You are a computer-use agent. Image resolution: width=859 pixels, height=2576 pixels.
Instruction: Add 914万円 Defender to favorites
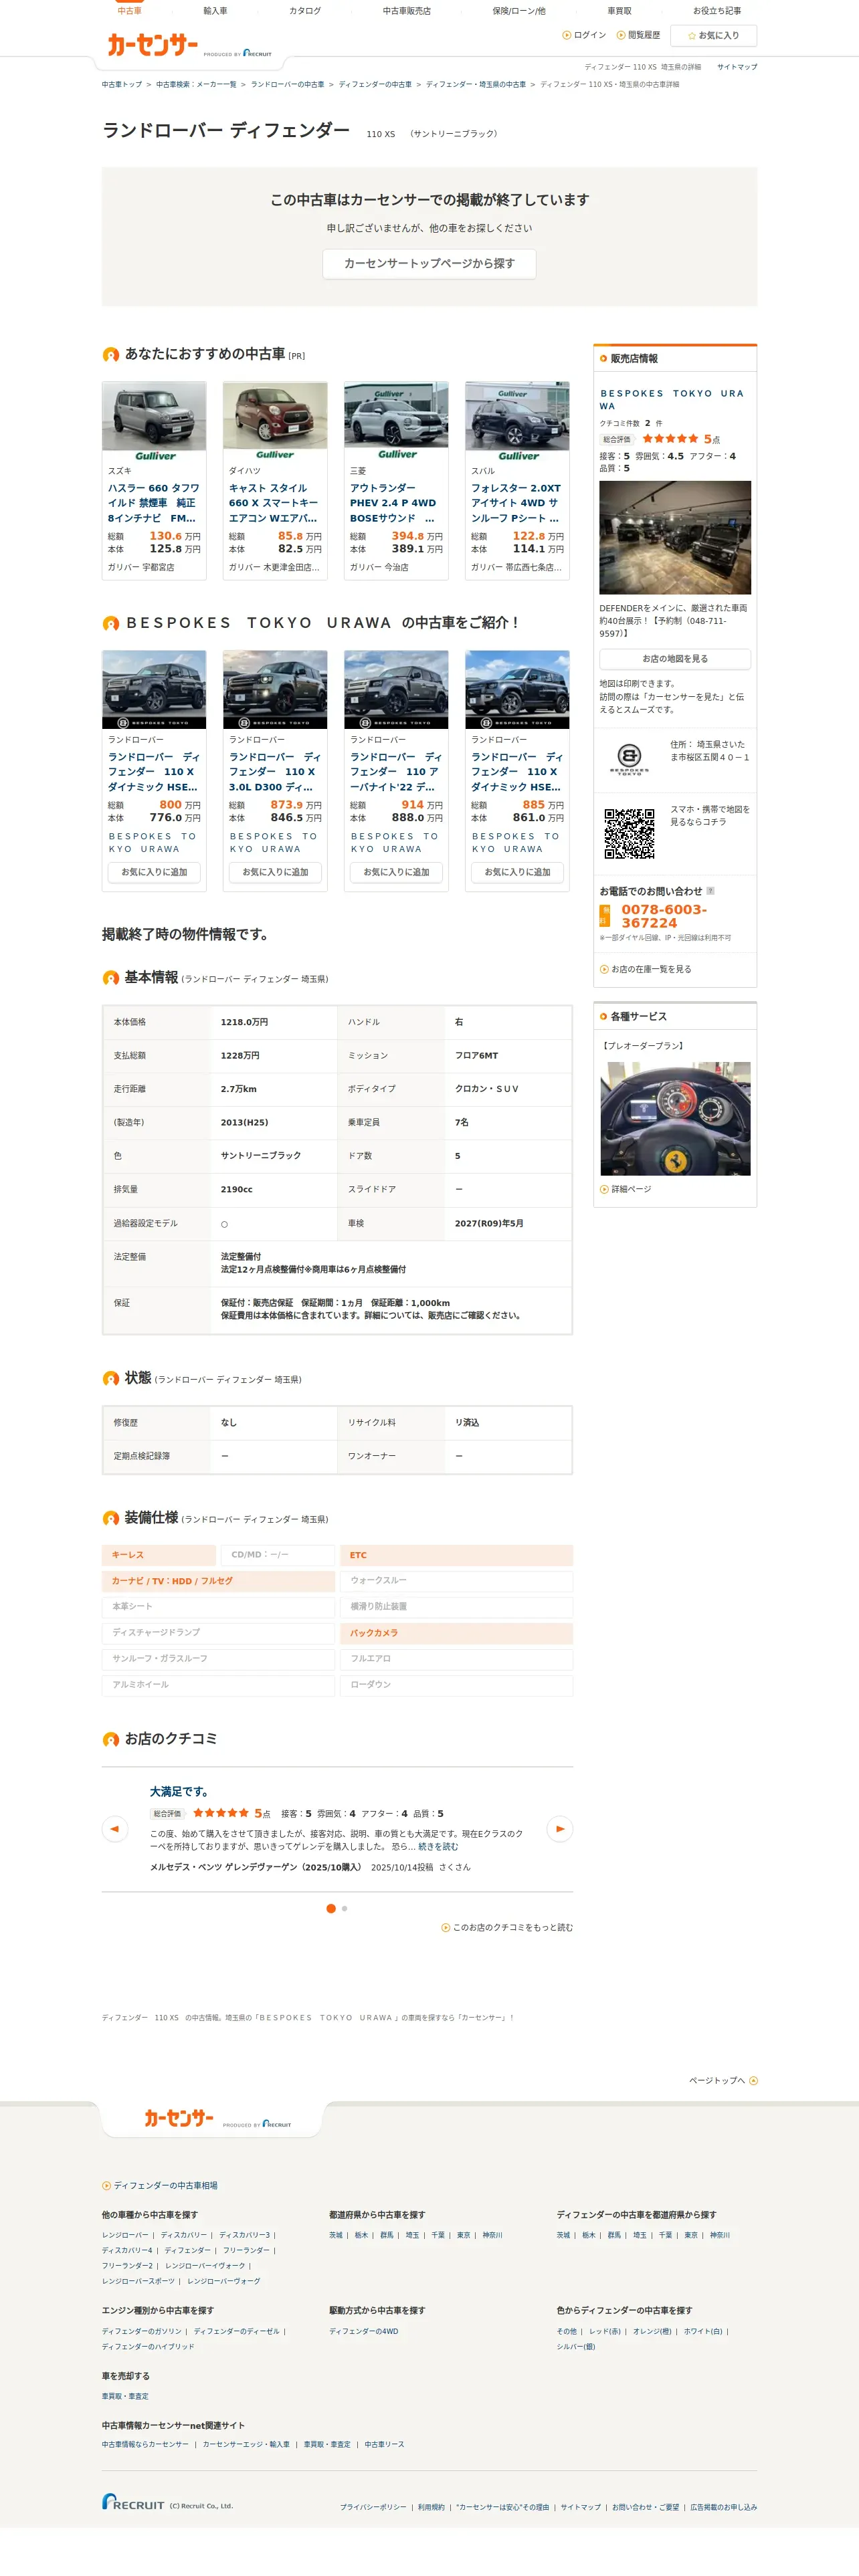tap(396, 872)
